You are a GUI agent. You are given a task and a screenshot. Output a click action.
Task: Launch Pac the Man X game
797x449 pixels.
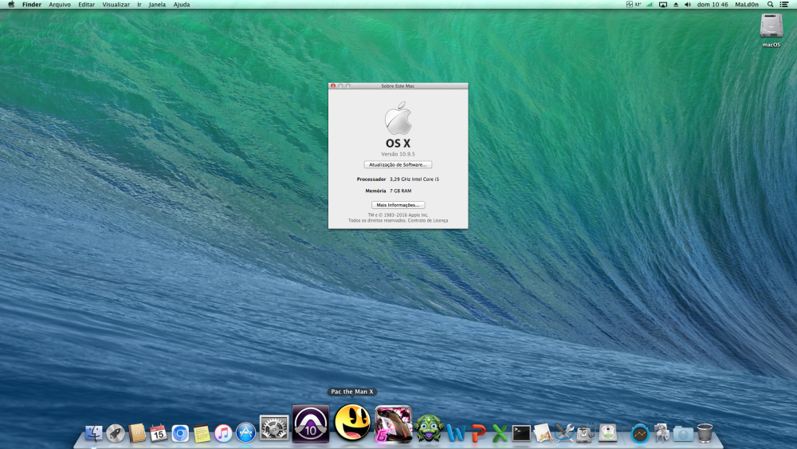(351, 423)
